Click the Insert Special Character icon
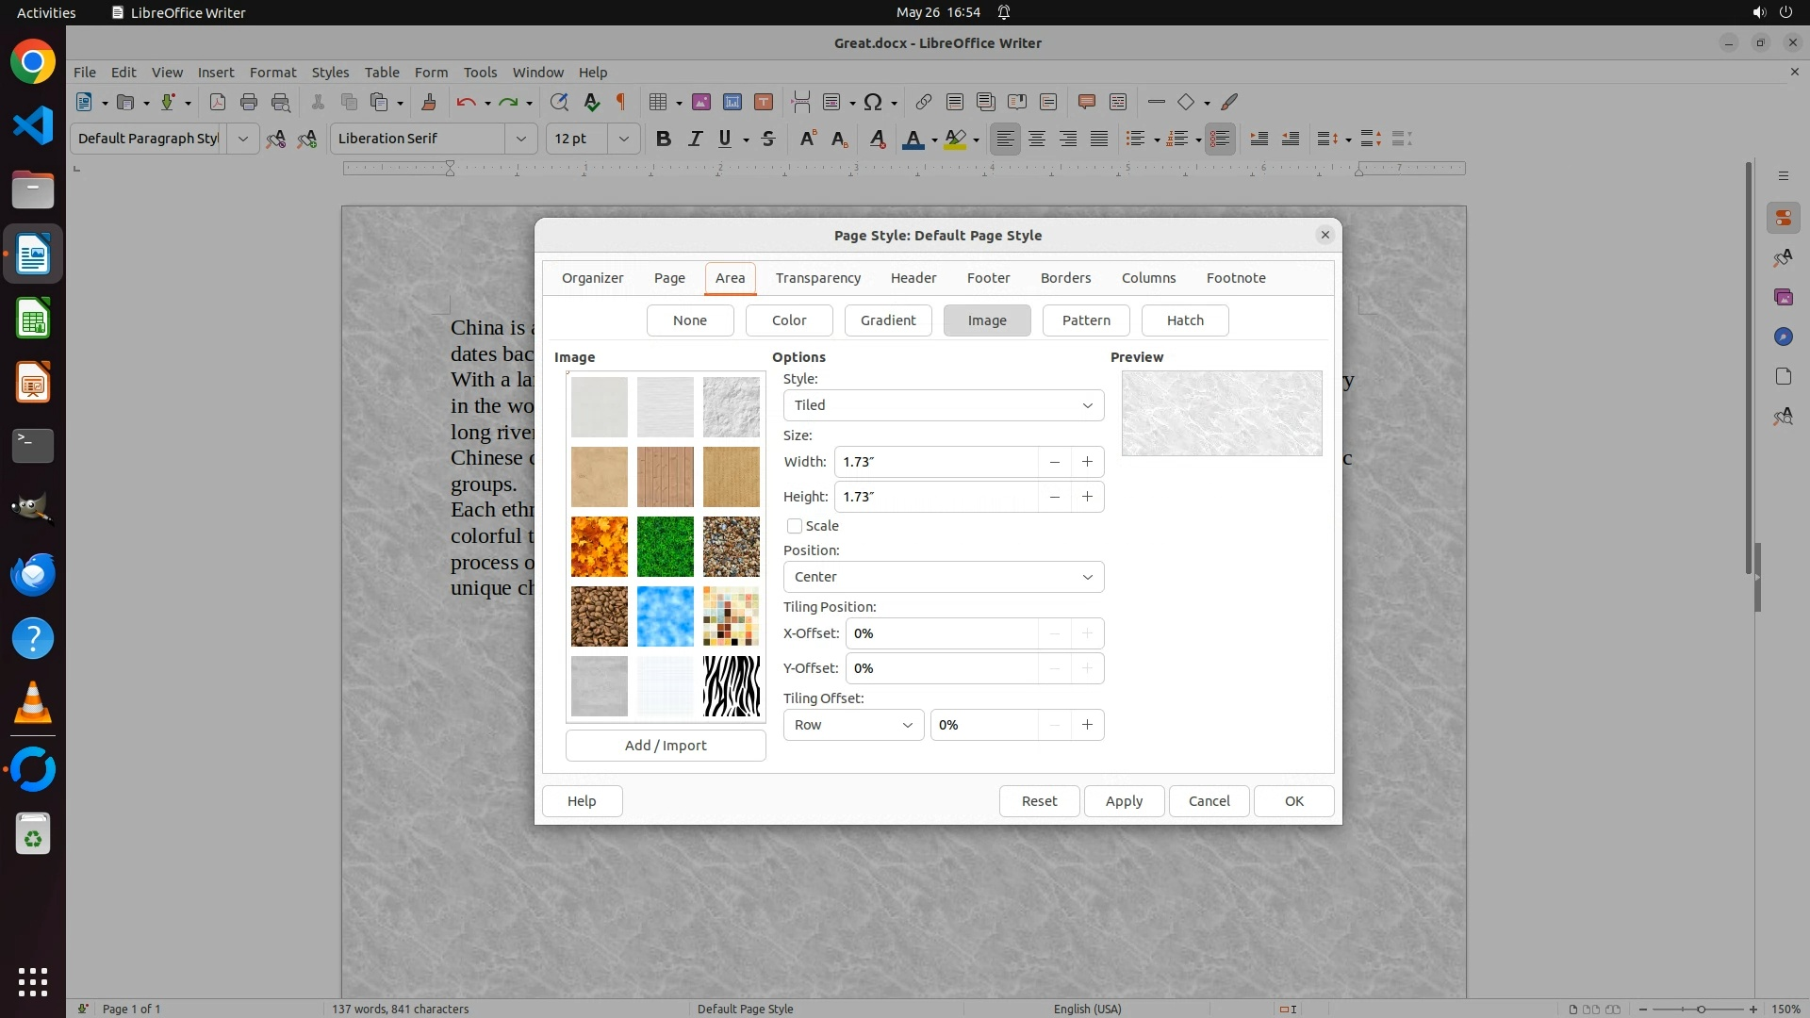Viewport: 1810px width, 1018px height. point(873,102)
